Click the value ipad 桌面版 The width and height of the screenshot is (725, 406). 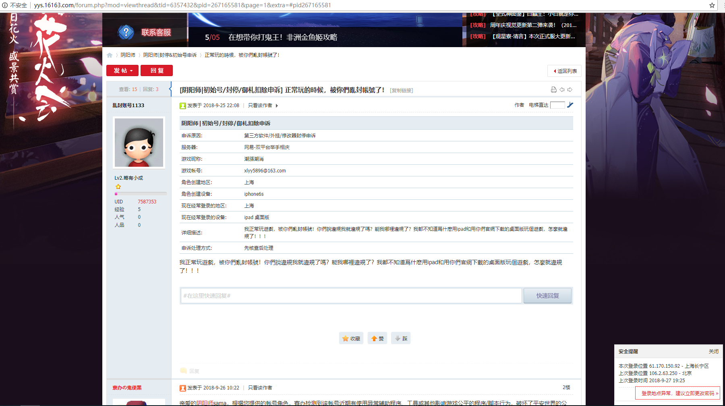pyautogui.click(x=257, y=217)
